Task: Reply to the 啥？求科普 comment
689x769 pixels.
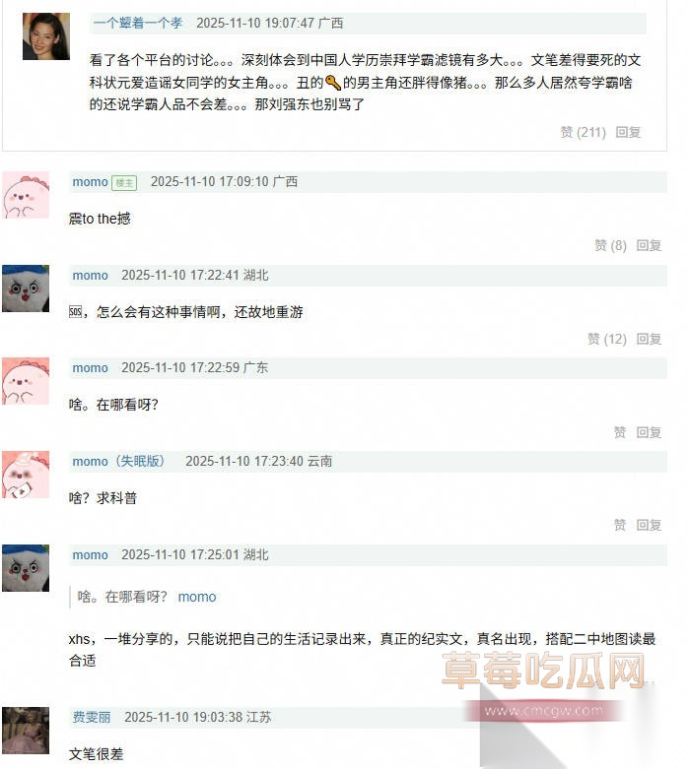Action: [649, 525]
